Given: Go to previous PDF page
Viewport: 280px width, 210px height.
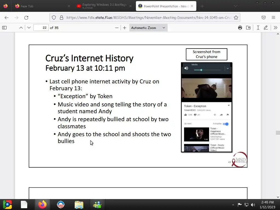Looking at the screenshot, I should [21, 28].
